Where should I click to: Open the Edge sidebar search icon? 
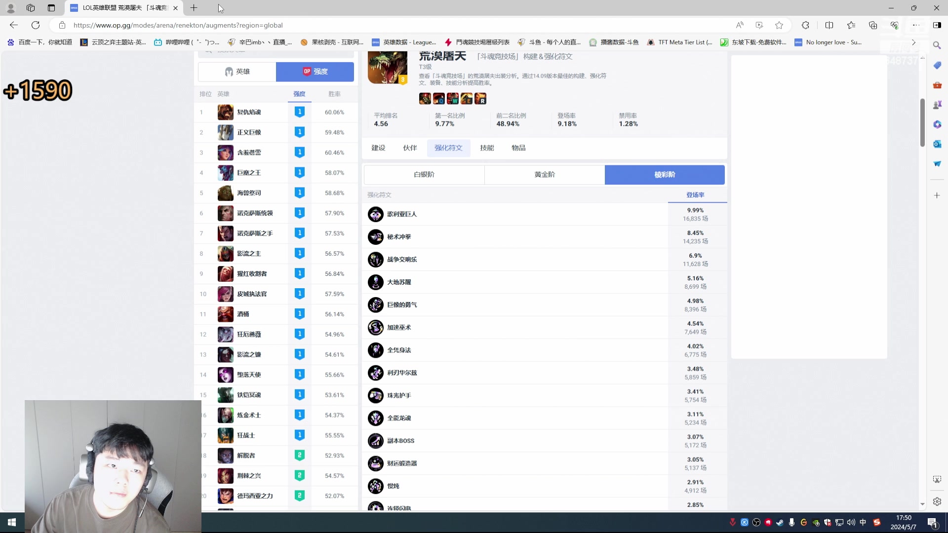(x=937, y=45)
